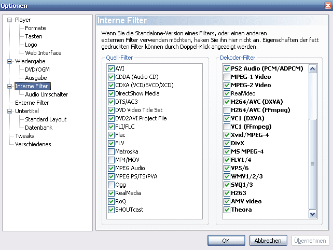The height and width of the screenshot is (250, 333).
Task: Uncheck DVD Video Title Set
Action: [111, 110]
